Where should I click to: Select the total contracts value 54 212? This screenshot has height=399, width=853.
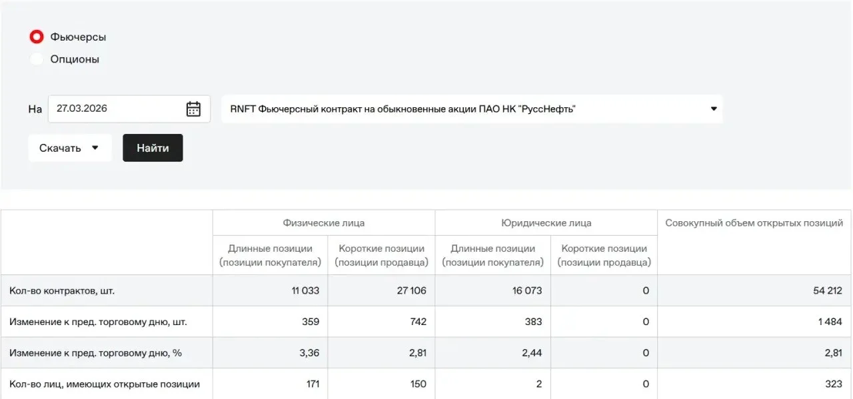(x=828, y=291)
